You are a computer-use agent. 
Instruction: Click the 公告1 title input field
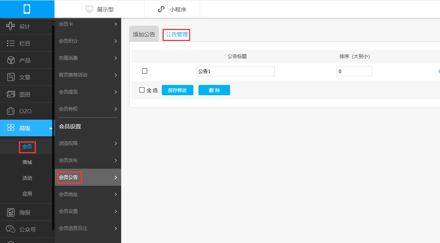tap(235, 71)
